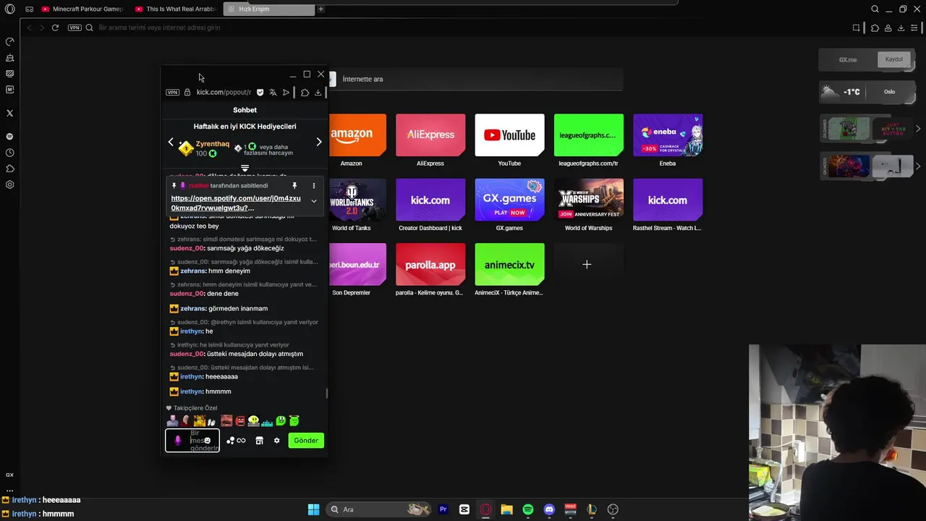Open GX.games speed dial tile
Screen dimensions: 926x521
click(509, 200)
